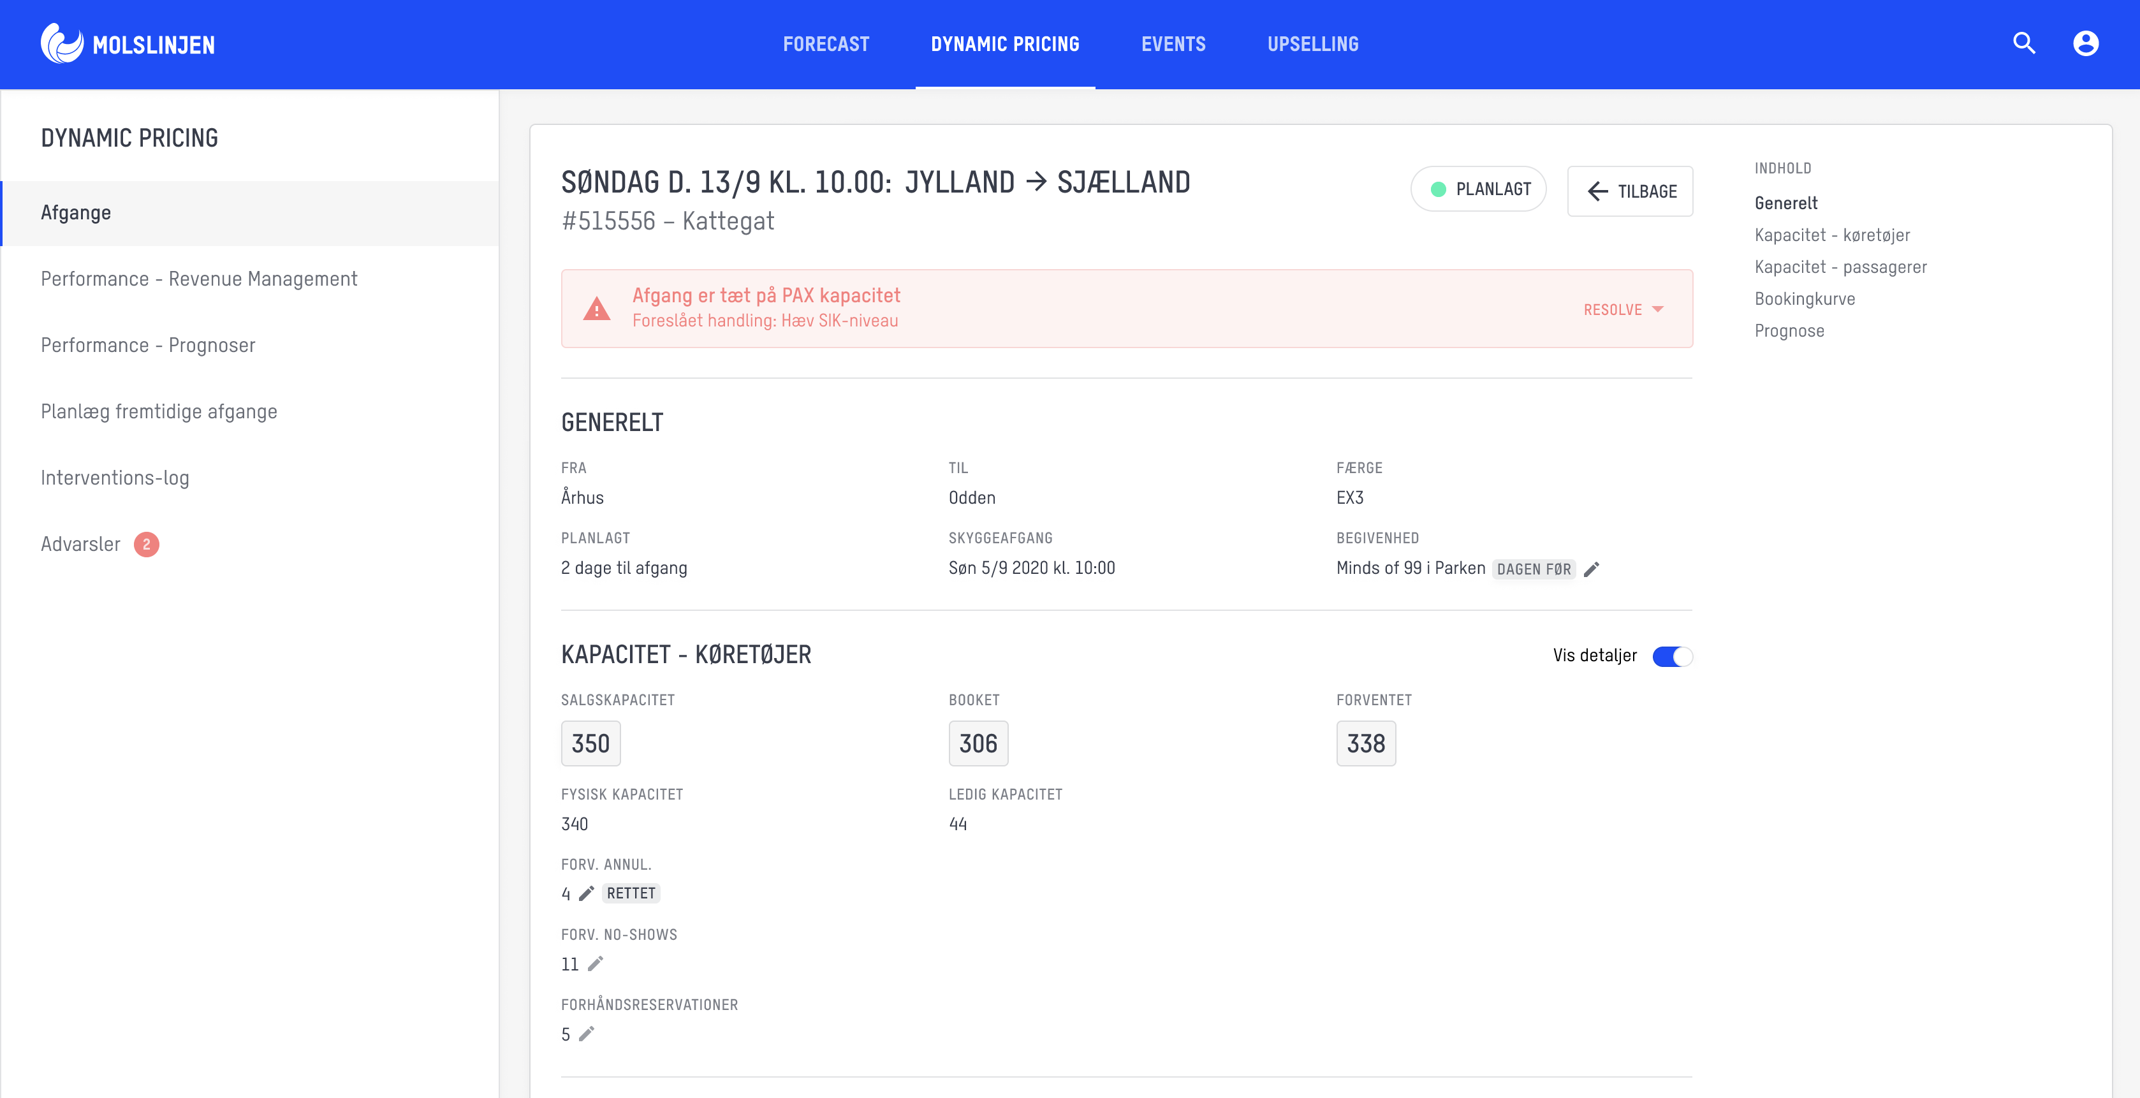2140x1098 pixels.
Task: Click the RETTET tag
Action: click(631, 893)
